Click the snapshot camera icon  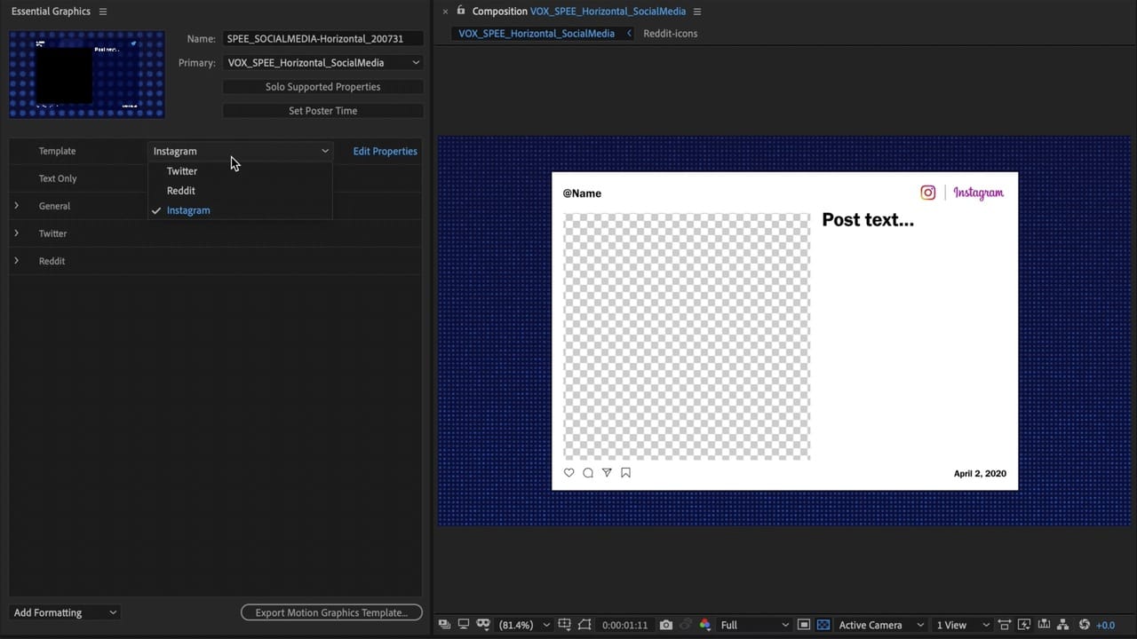click(x=666, y=625)
